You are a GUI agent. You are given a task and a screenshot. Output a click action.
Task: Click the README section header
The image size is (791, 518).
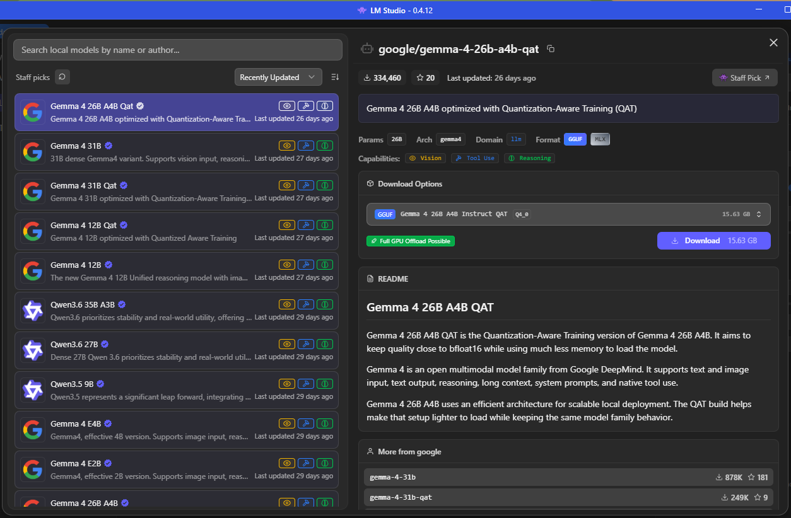tap(393, 279)
